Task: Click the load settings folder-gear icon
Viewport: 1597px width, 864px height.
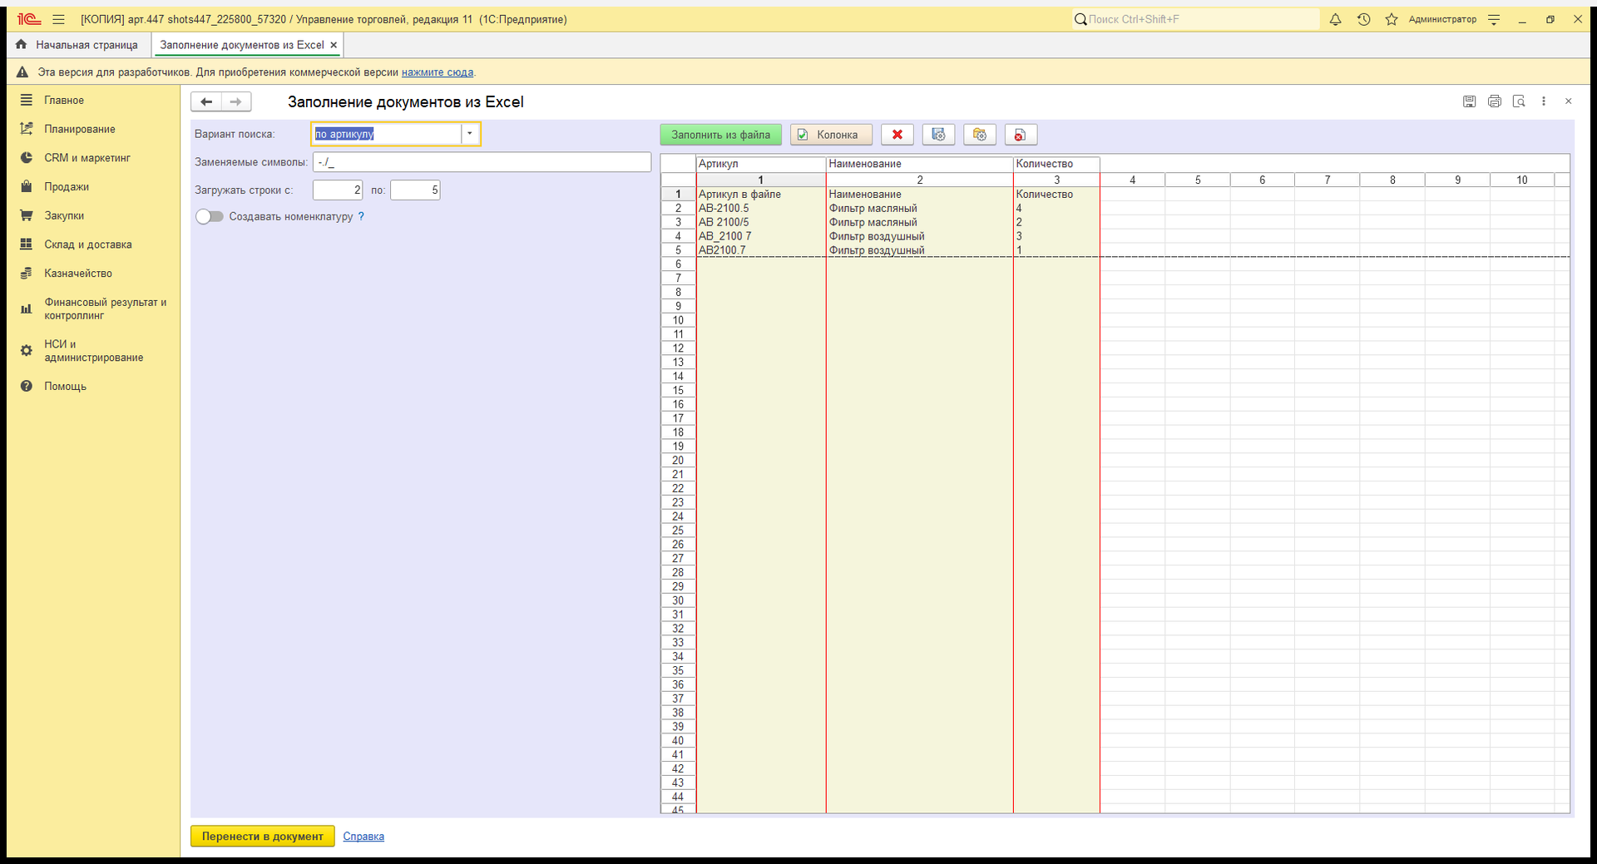Action: [x=980, y=135]
